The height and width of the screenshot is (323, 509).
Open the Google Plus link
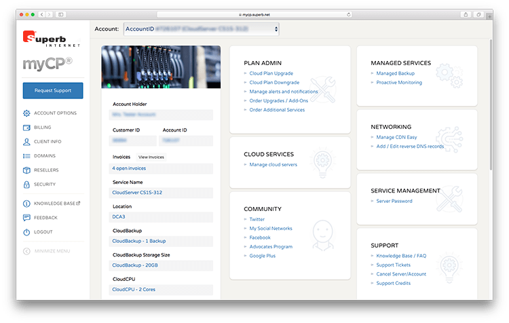coord(262,256)
